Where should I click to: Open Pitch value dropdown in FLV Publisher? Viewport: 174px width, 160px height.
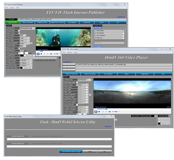tap(29, 41)
